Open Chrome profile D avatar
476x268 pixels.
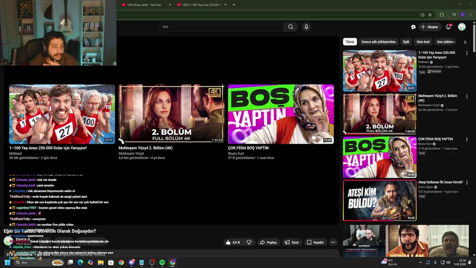(x=462, y=15)
